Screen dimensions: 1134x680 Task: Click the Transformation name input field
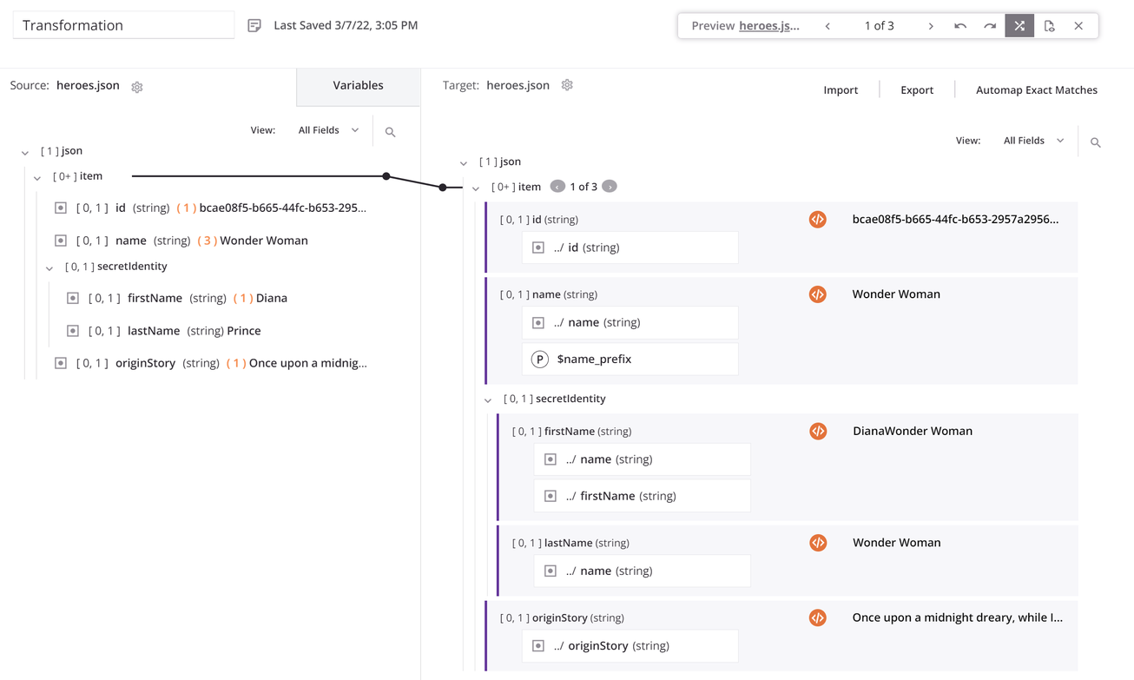[123, 25]
